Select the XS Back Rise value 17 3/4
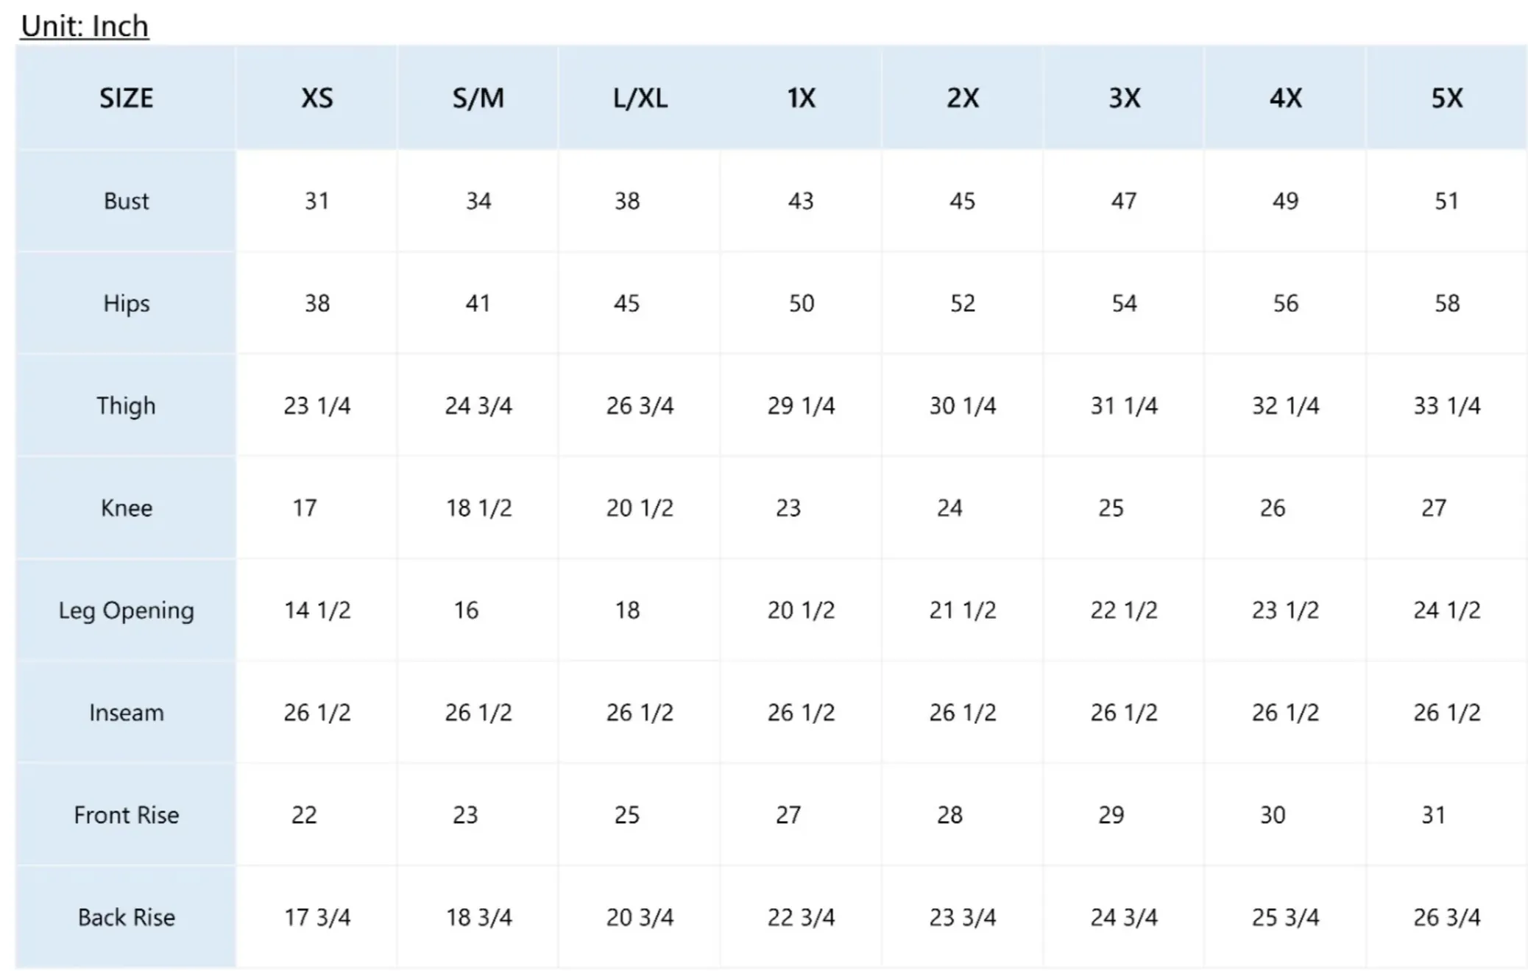Viewport: 1528px width, 971px height. 317,917
